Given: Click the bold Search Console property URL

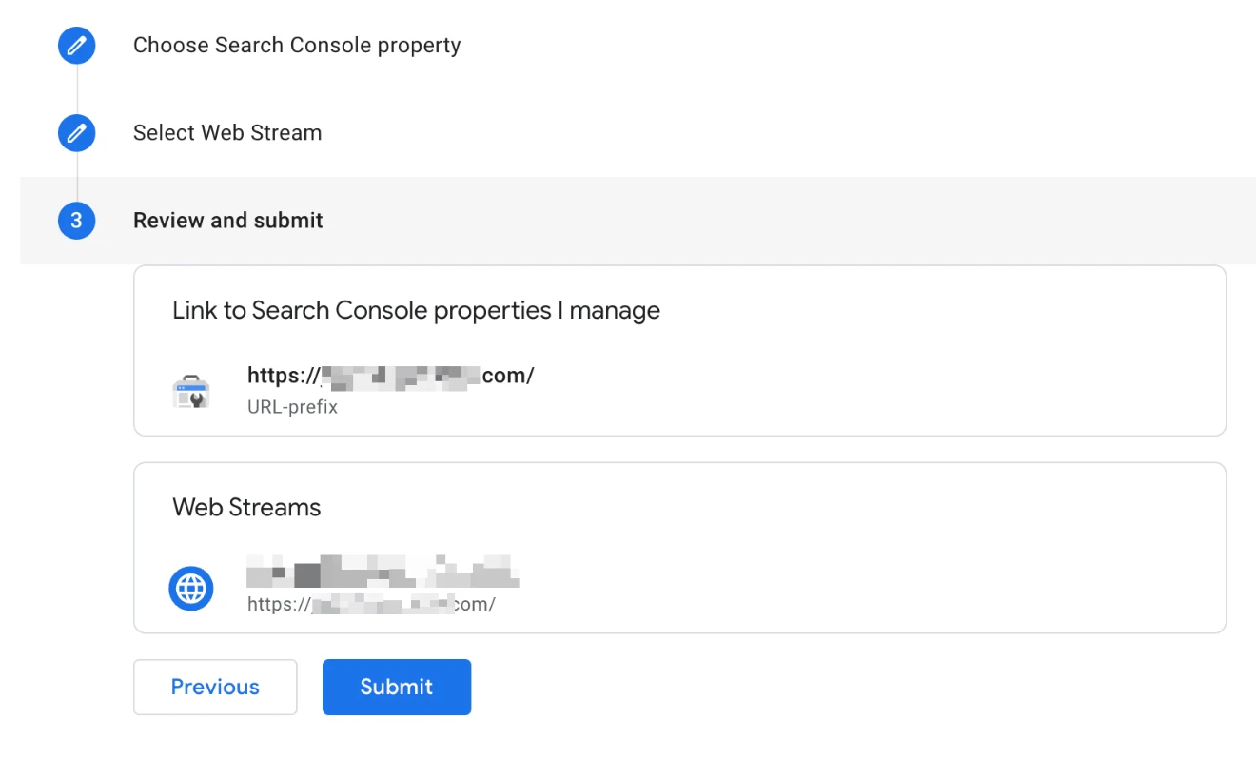Looking at the screenshot, I should point(391,376).
